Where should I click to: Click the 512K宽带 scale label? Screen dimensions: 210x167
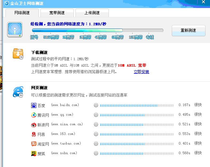[51, 37]
